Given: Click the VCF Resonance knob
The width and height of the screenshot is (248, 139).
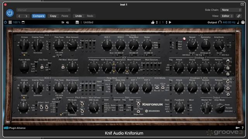Looking at the screenshot, I should pos(121,68).
